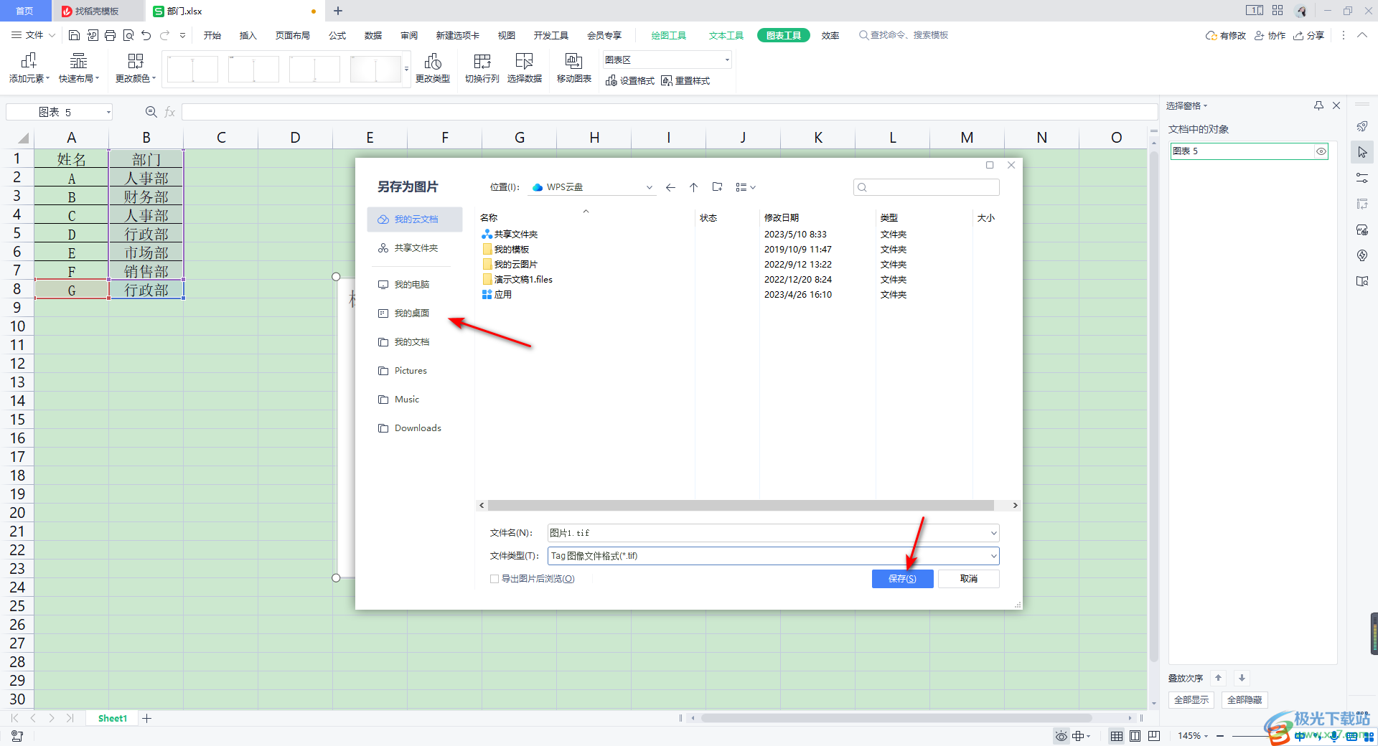Viewport: 1378px width, 746px height.
Task: Click the 保存(S) button
Action: pos(902,579)
